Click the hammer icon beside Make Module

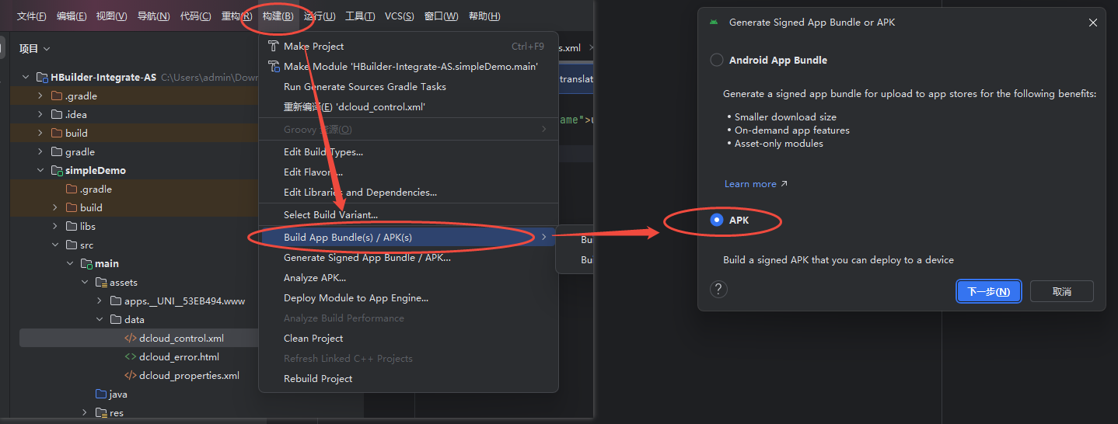pyautogui.click(x=273, y=66)
